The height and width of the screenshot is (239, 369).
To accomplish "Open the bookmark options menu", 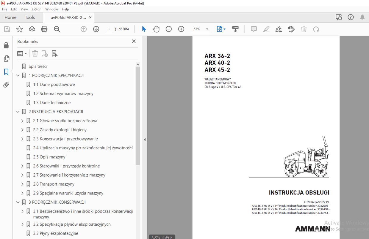I will pos(22,53).
